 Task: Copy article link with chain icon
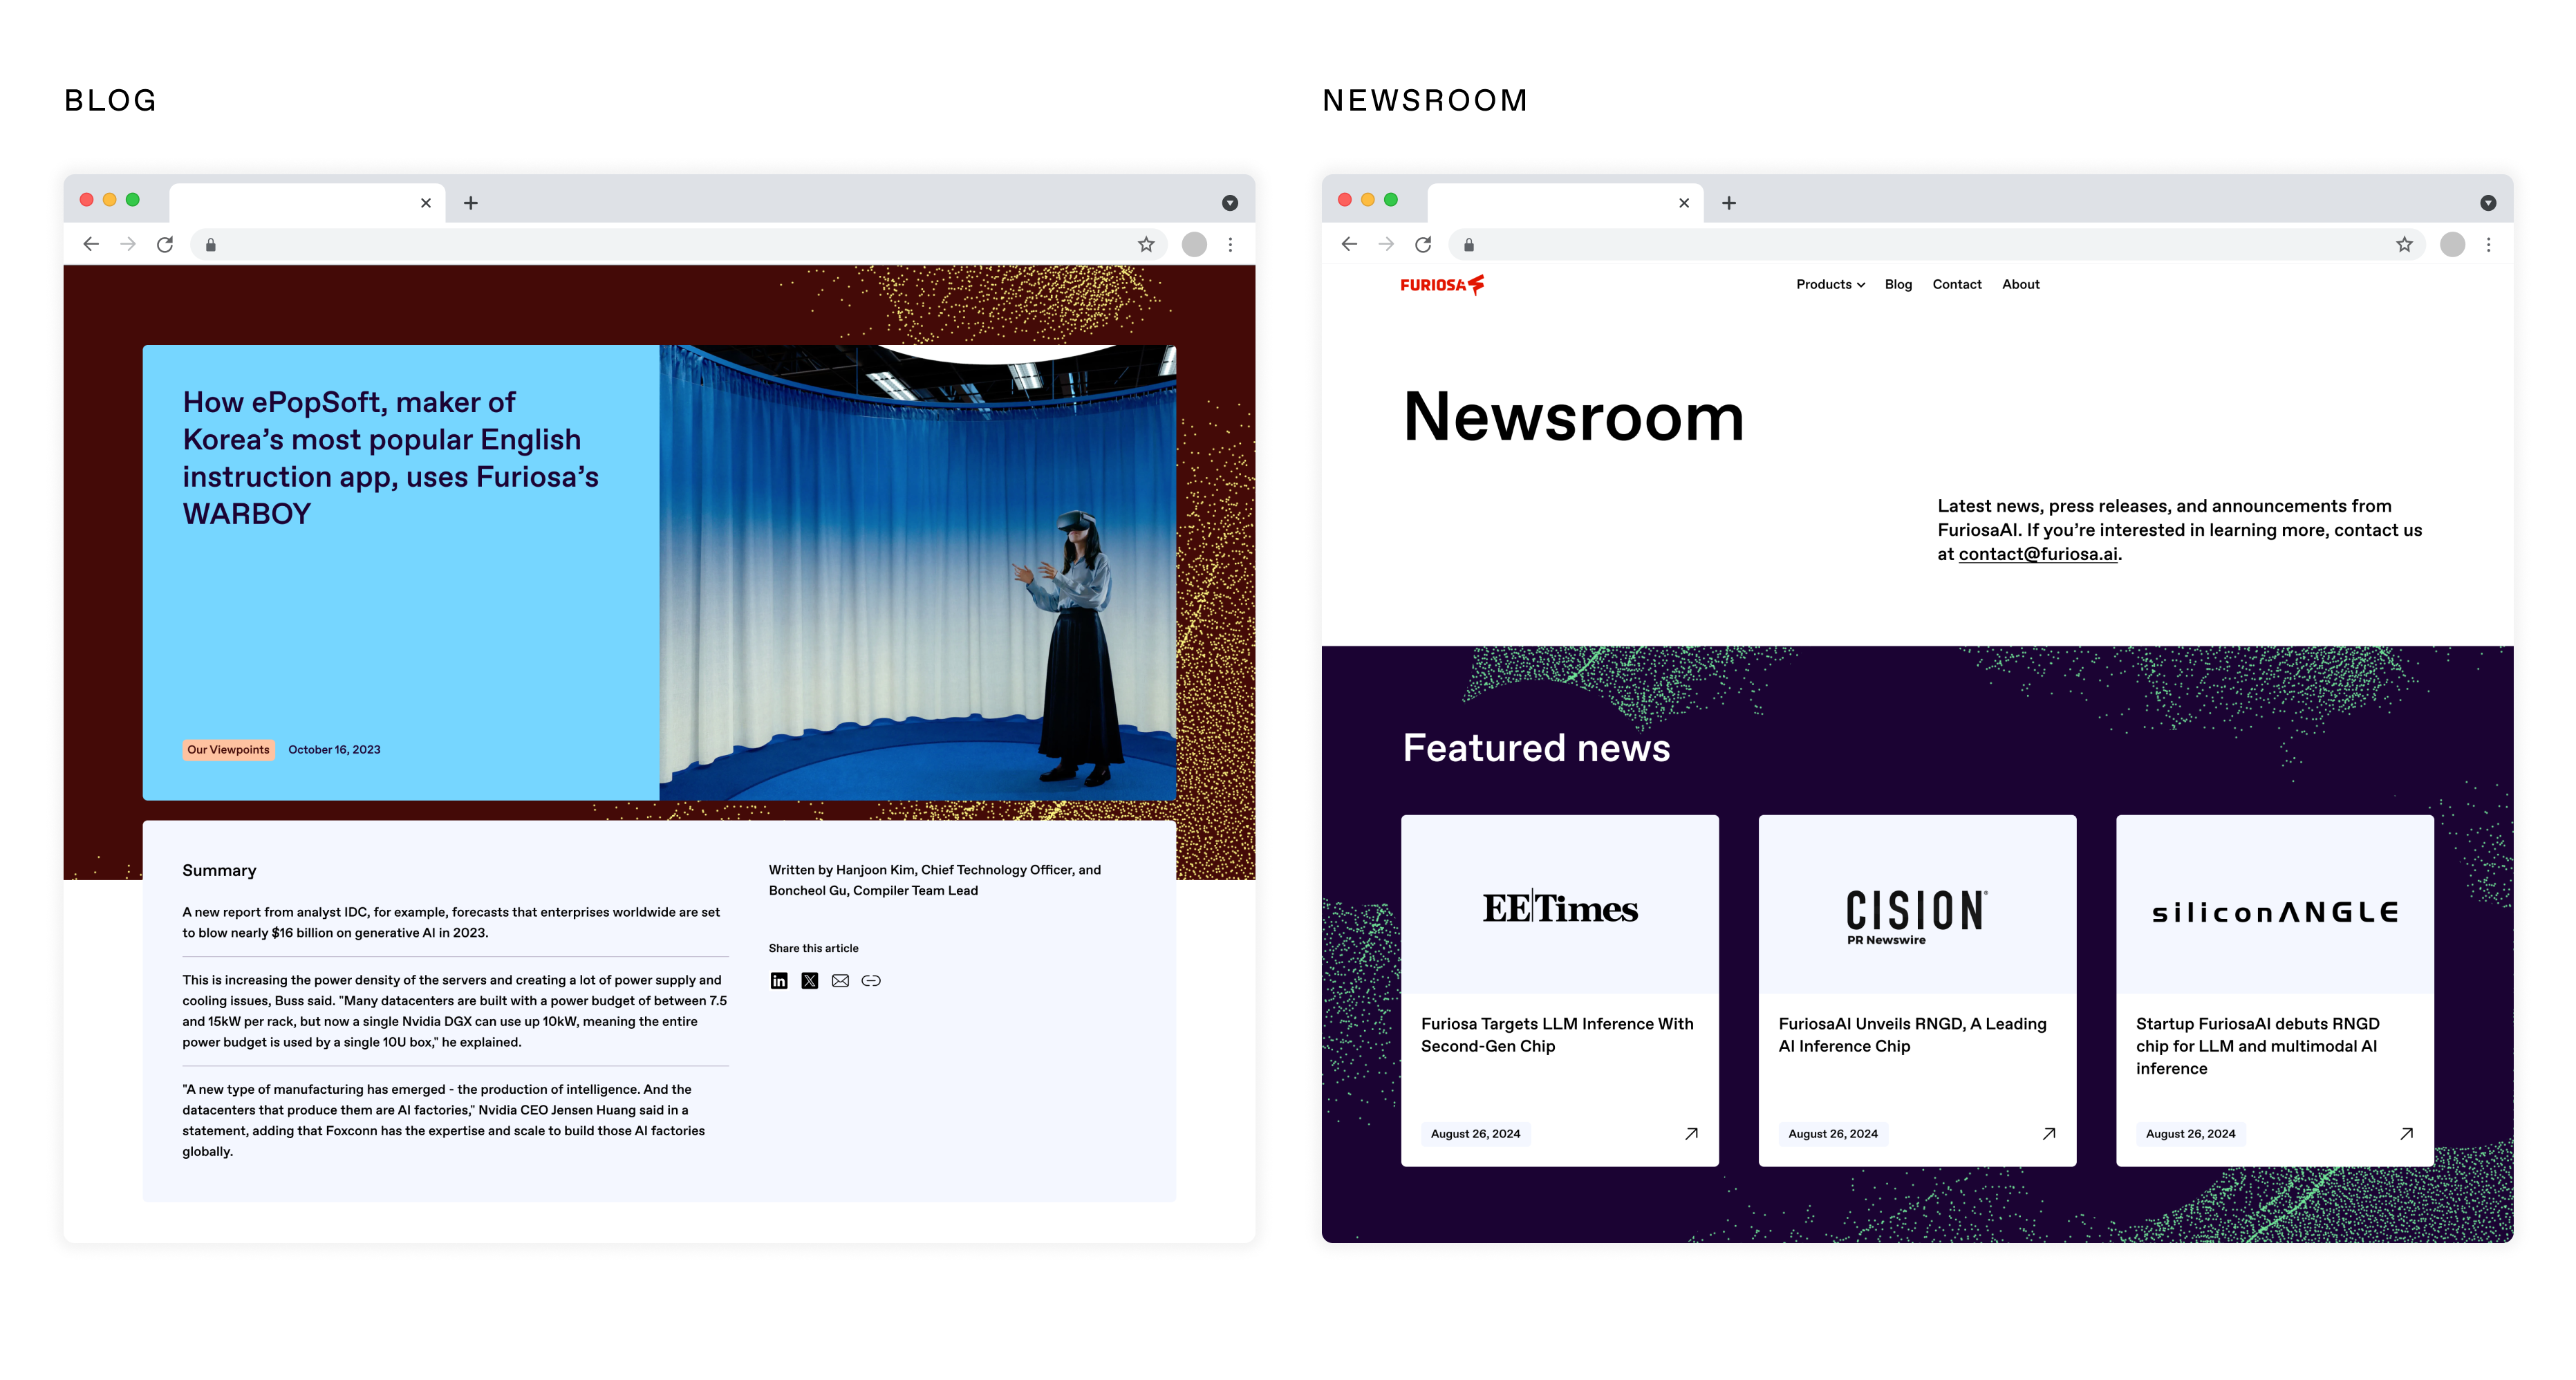pos(871,981)
